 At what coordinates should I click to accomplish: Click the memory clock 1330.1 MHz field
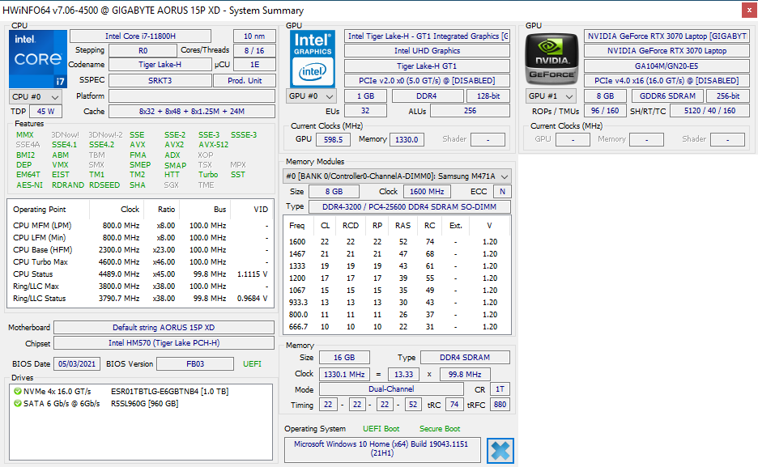[344, 374]
